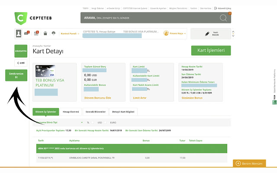Click the Güvenli Çıkış exit icon

pyautogui.click(x=216, y=8)
